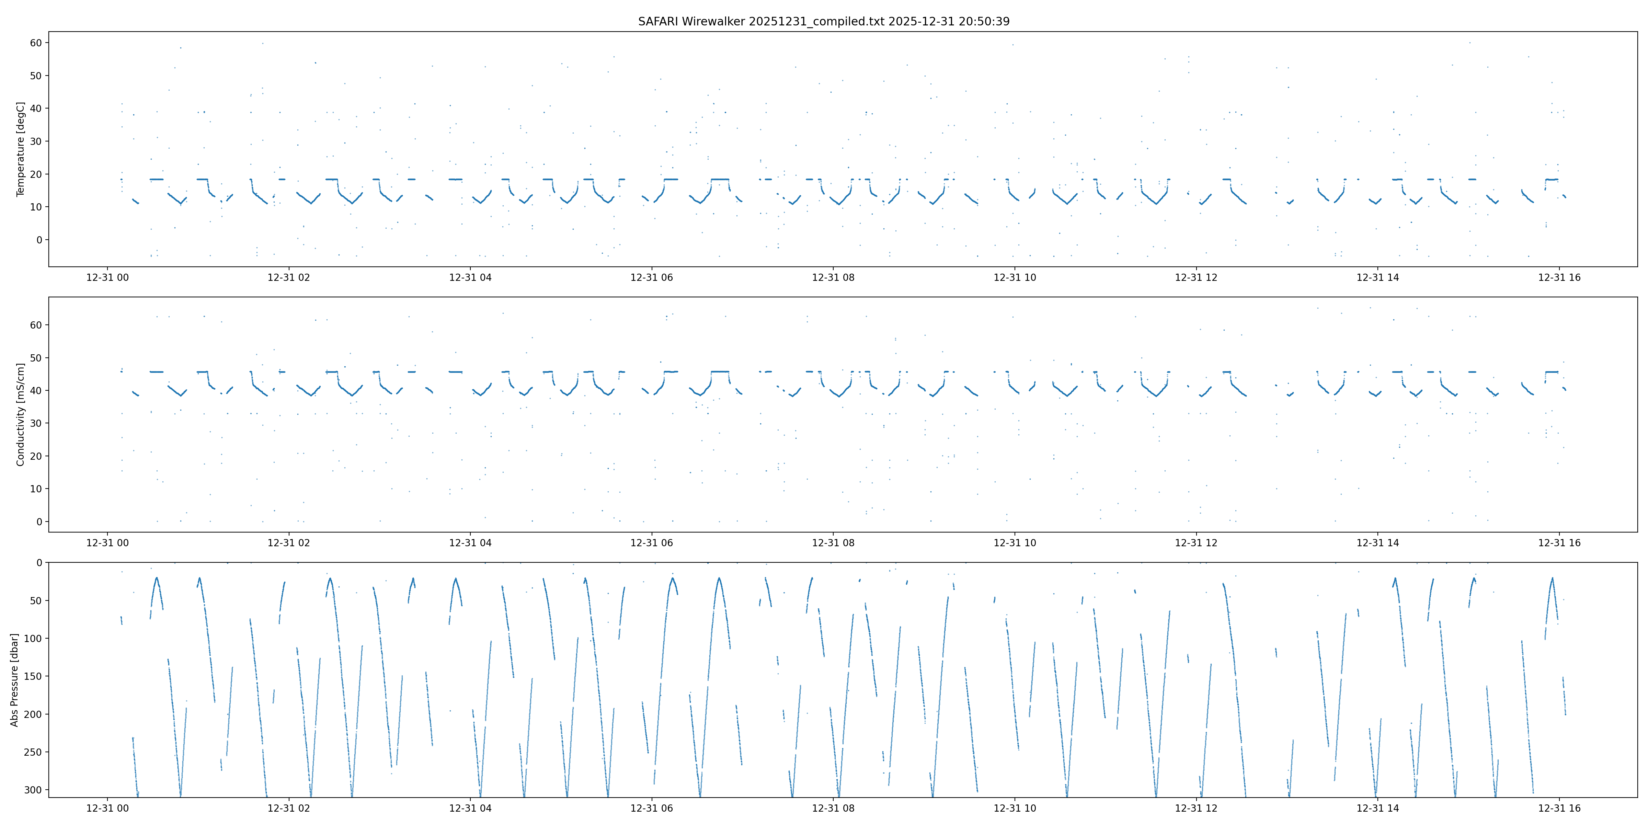Viewport: 1648px width, 824px height.
Task: Click the 10 tick on the conductivity axis
Action: pos(36,489)
